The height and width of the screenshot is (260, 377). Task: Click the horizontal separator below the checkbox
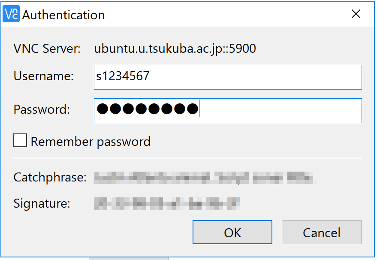[x=187, y=158]
